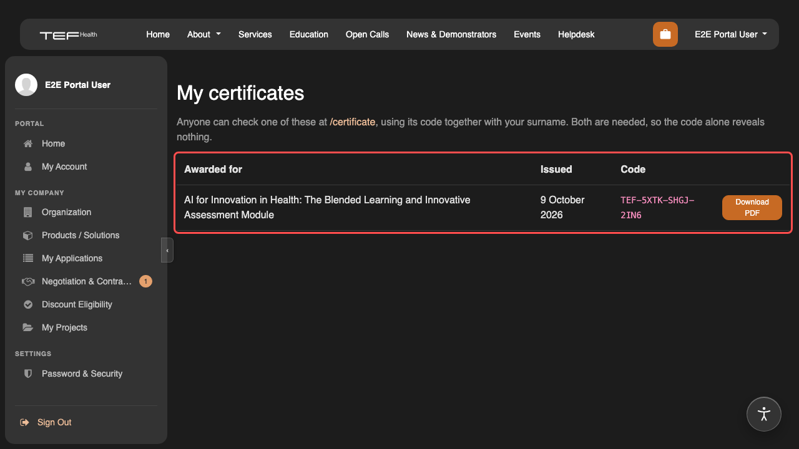The image size is (799, 449).
Task: Open the orange briefcase icon button
Action: click(665, 34)
